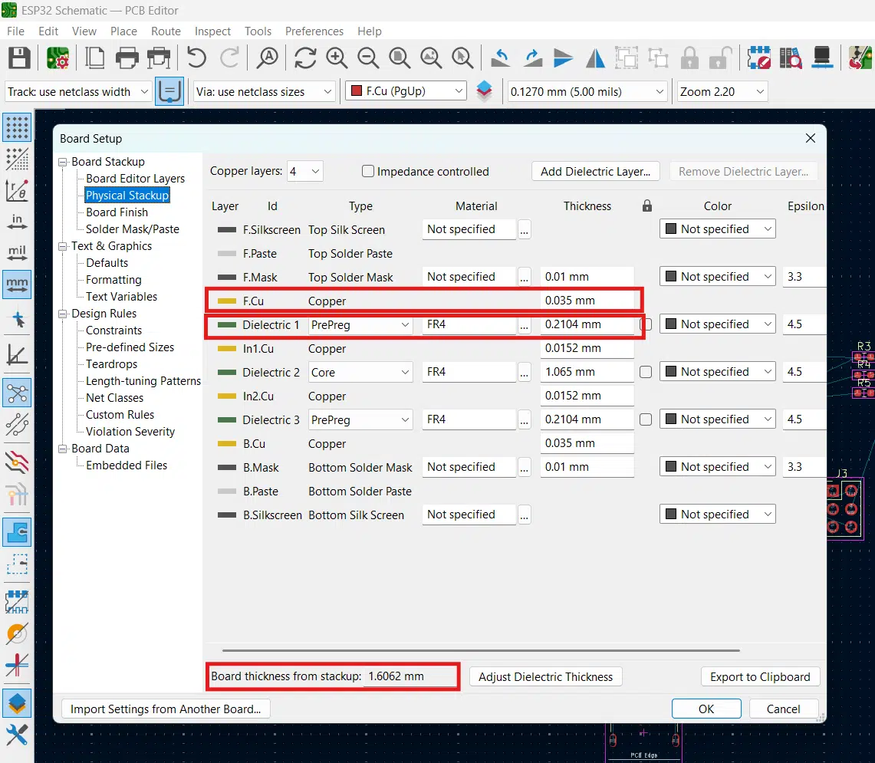Click Adjust Dielectric Thickness button

coord(545,677)
